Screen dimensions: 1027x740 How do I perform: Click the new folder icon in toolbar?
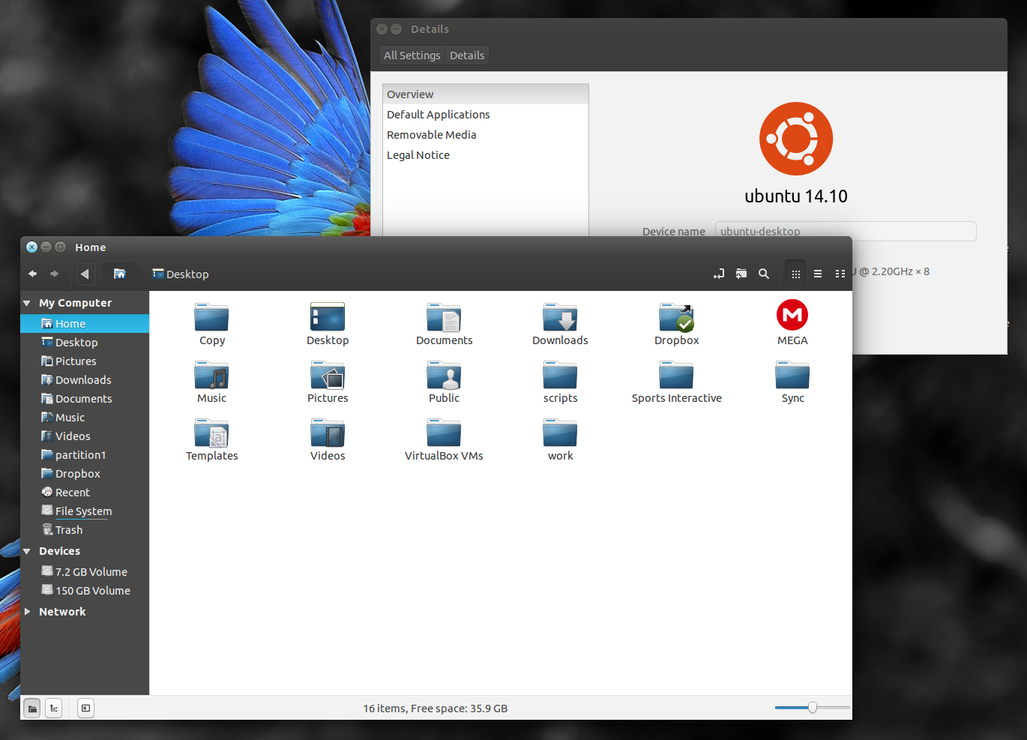[741, 274]
